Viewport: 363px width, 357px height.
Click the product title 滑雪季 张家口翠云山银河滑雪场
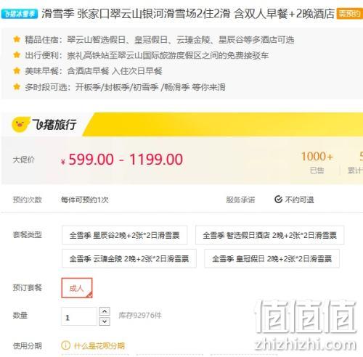pos(188,14)
